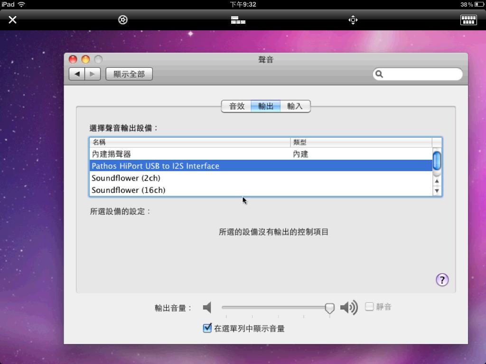Click the loud volume speaker icon
The image size is (486, 364).
pos(349,307)
